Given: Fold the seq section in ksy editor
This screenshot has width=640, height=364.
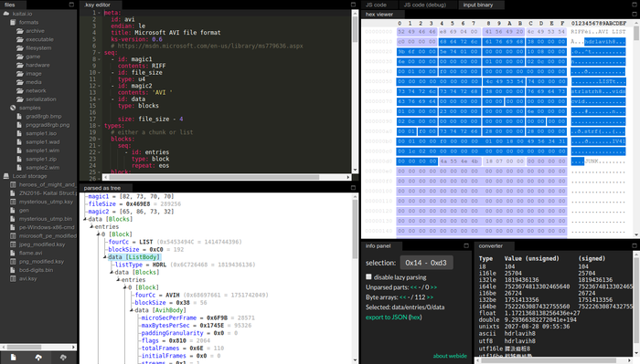Looking at the screenshot, I should pyautogui.click(x=99, y=53).
